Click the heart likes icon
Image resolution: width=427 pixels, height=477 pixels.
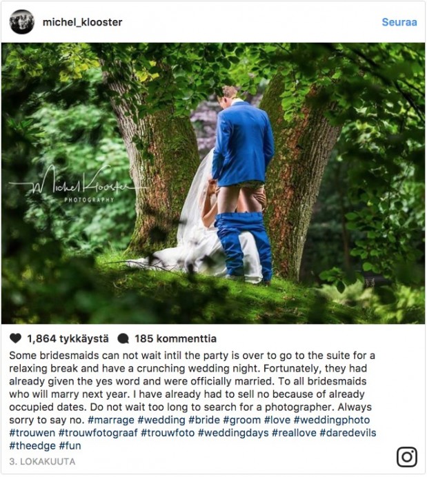16,338
